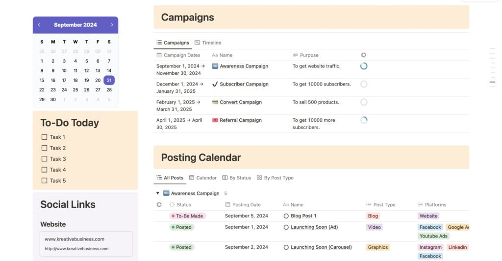Image resolution: width=502 pixels, height=261 pixels.
Task: Click the To-Be Made status tag
Action: [188, 216]
